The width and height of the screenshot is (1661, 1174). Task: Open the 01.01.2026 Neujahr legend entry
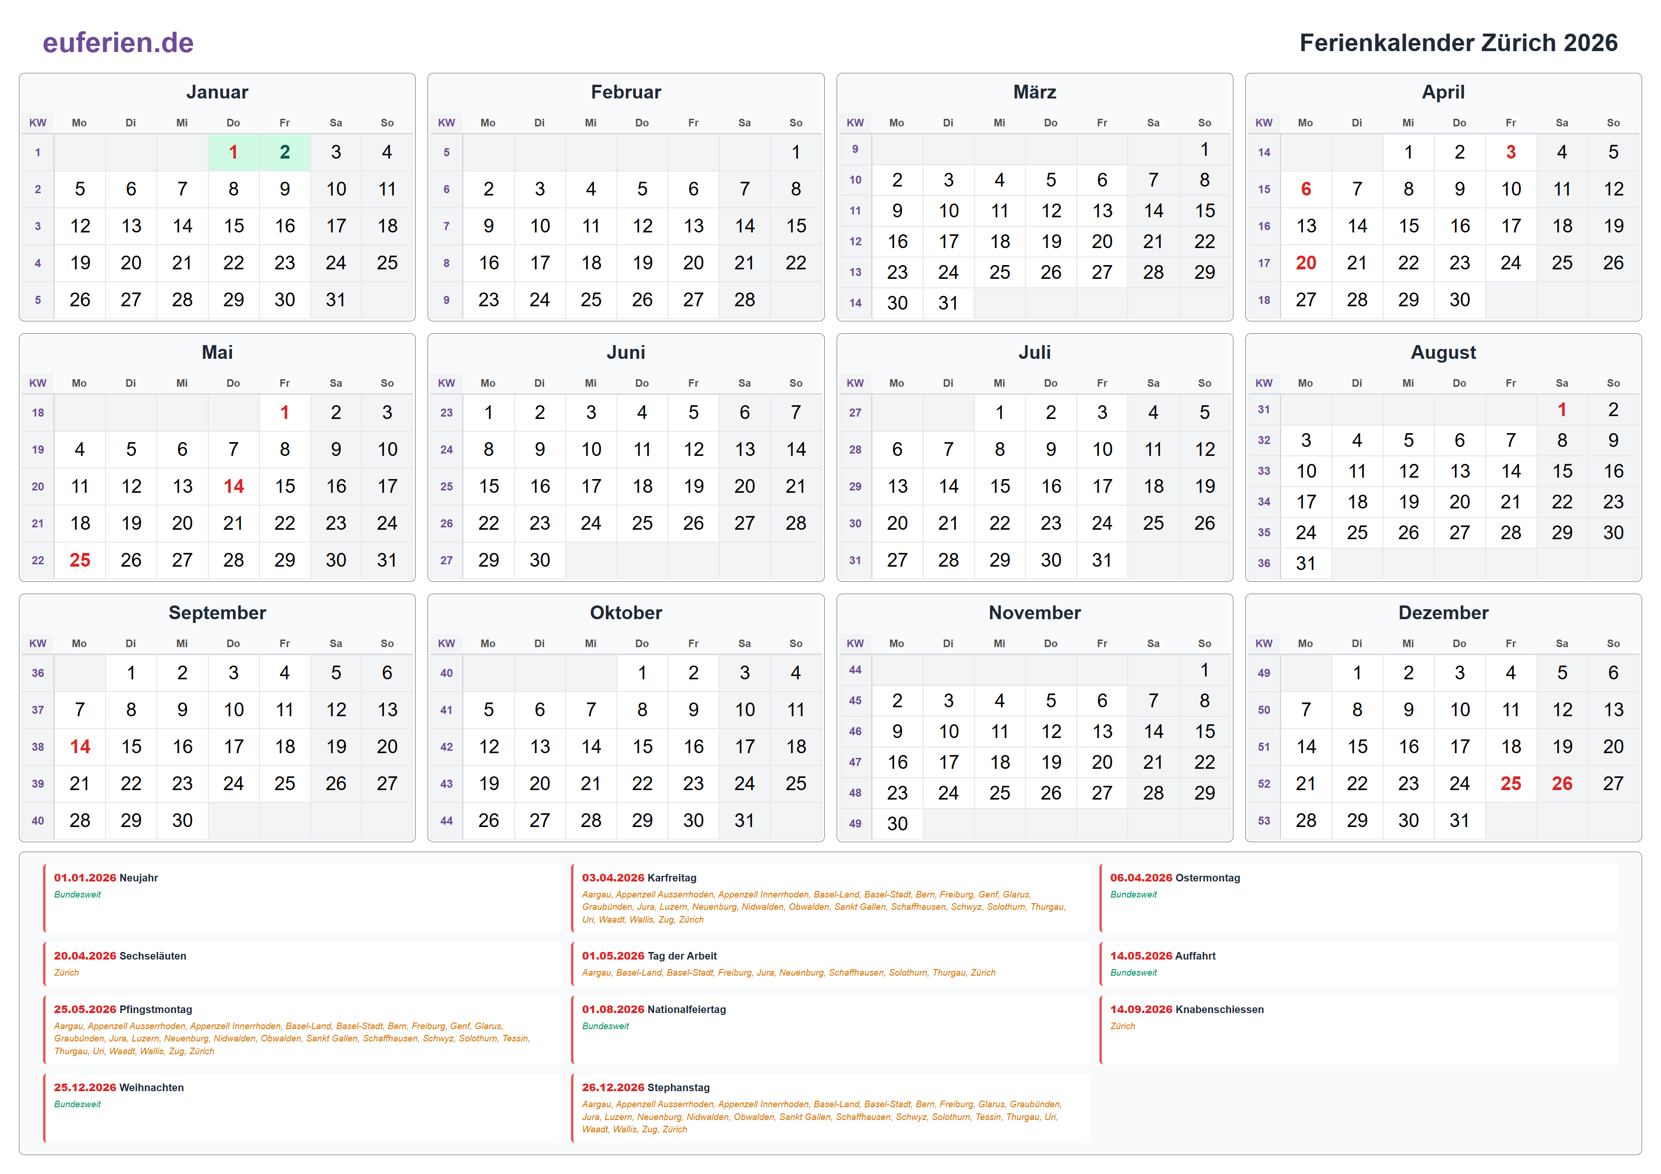coord(302,898)
